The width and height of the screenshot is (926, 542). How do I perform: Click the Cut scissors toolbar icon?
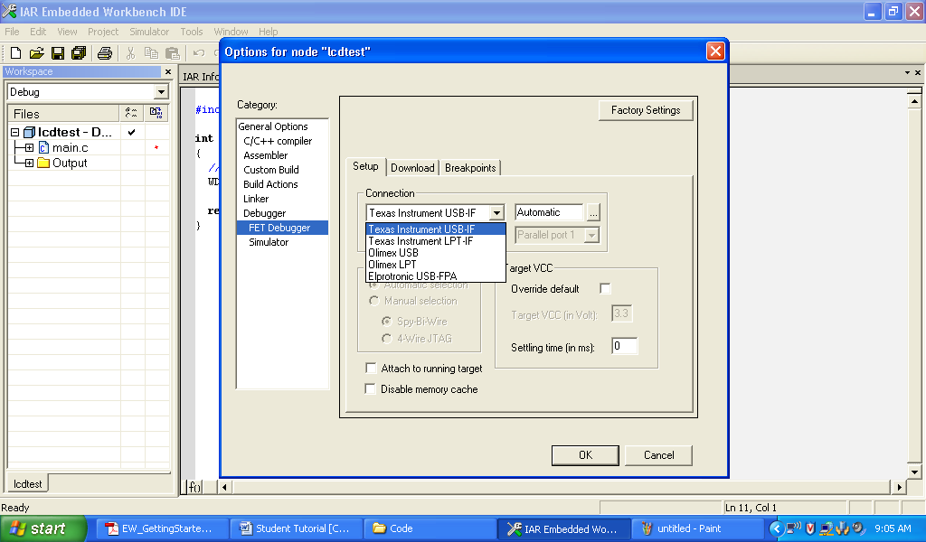click(130, 53)
